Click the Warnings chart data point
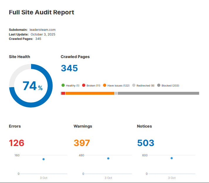This screenshot has width=209, height=183. [x=108, y=158]
